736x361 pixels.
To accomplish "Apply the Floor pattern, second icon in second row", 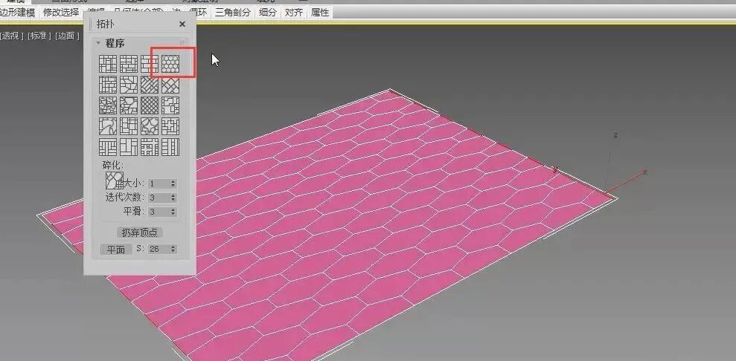I will (x=129, y=85).
